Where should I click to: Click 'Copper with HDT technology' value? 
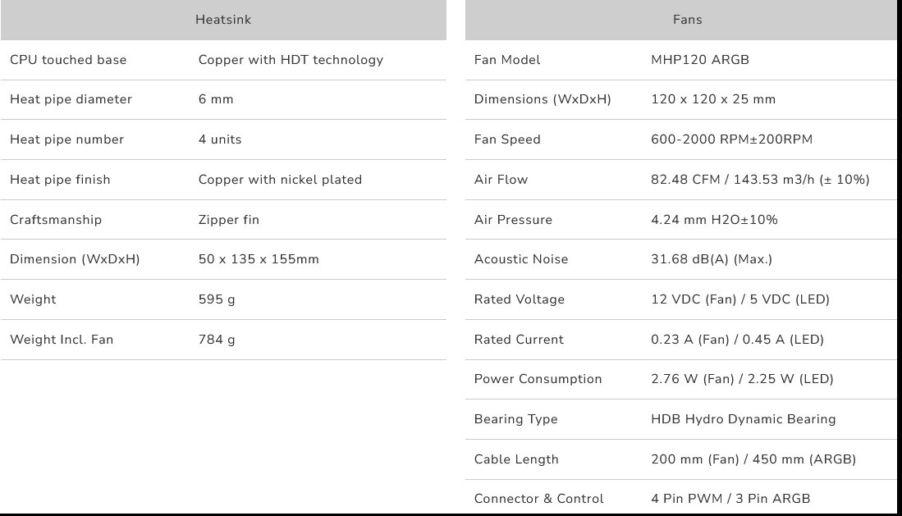[291, 60]
